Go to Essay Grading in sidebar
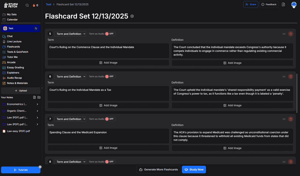 click(15, 67)
